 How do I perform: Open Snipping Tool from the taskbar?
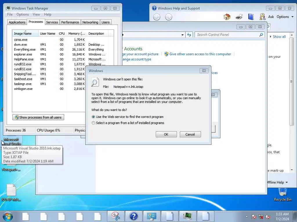pos(115,216)
